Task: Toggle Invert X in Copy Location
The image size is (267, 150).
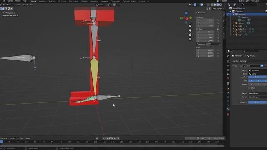Action: 251,84
